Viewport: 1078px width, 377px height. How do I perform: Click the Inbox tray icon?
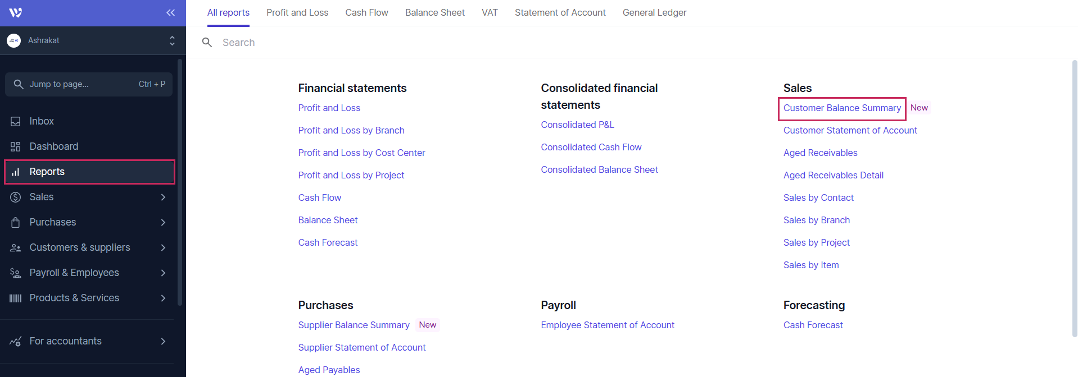pos(16,121)
